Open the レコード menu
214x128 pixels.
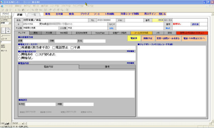point(55,6)
